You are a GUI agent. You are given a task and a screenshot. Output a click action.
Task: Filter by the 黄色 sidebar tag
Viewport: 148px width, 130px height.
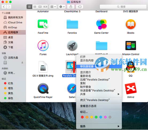tap(13, 93)
